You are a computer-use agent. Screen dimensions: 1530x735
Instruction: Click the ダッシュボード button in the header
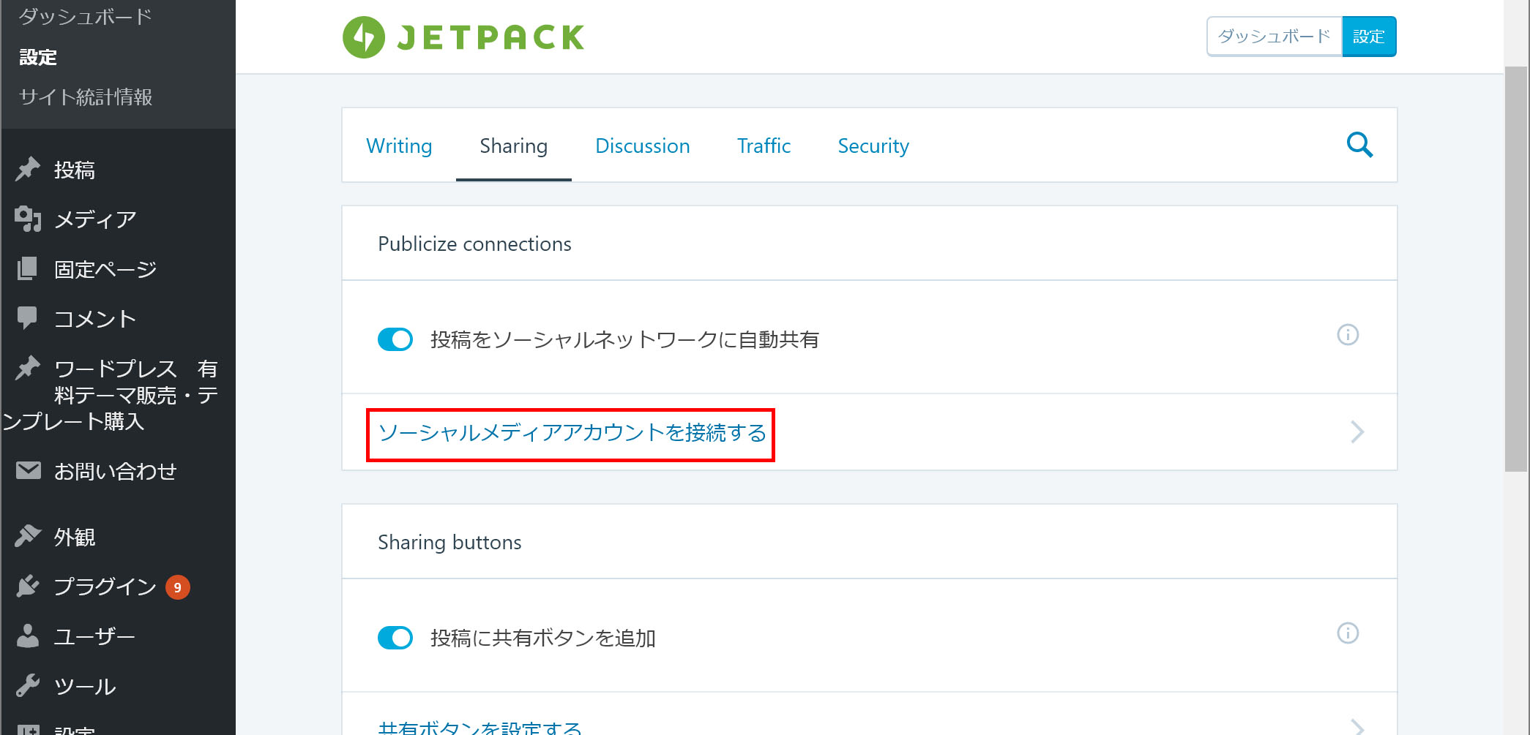1274,37
